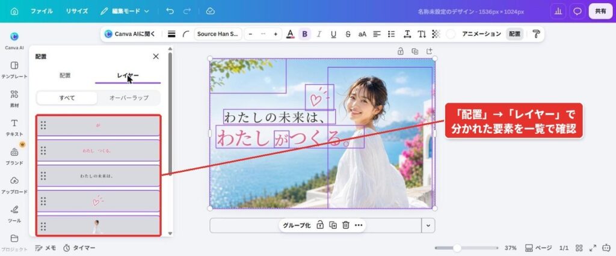Open the テンプレート panel
Image resolution: width=616 pixels, height=256 pixels.
[x=14, y=70]
